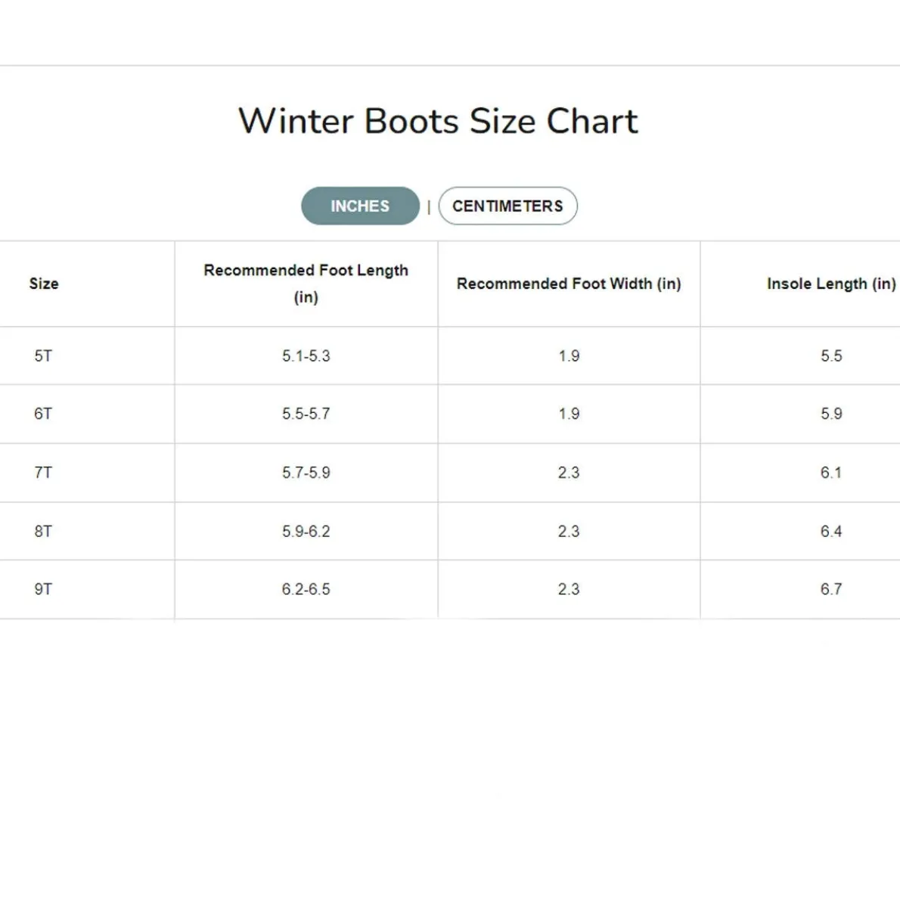Click the 6T size row
The image size is (900, 900).
click(43, 414)
